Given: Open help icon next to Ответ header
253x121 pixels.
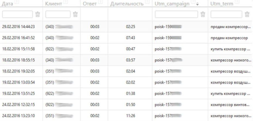Looking at the screenshot, I should point(100,2).
